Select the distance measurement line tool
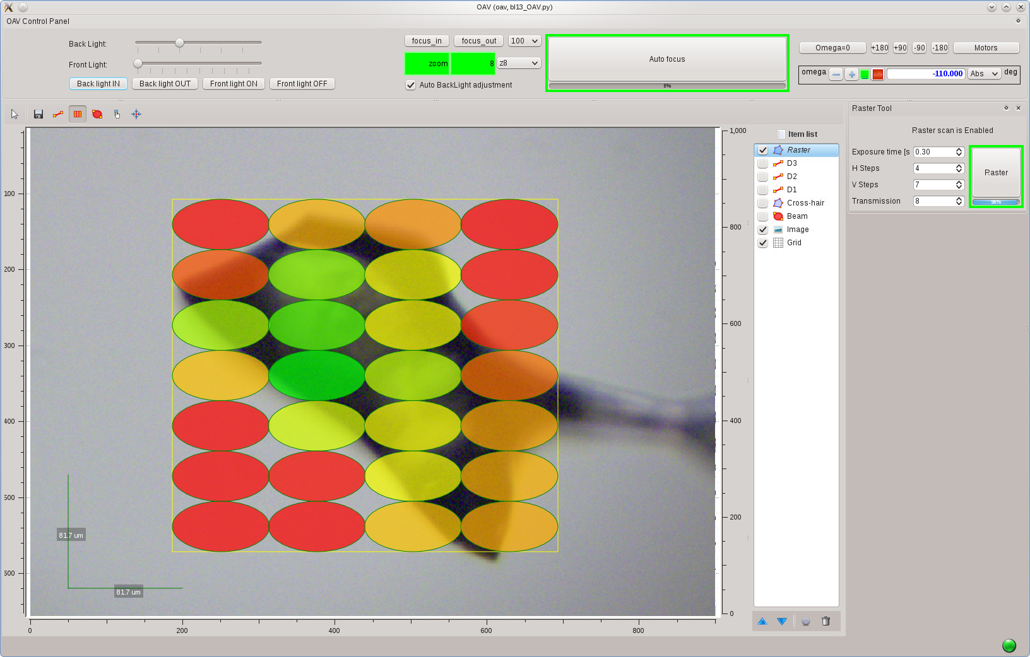Screen dimensions: 1030x657 pos(57,114)
